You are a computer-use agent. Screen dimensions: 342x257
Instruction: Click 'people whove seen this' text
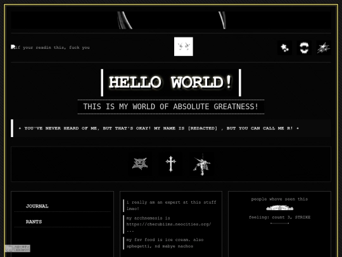[279, 199]
